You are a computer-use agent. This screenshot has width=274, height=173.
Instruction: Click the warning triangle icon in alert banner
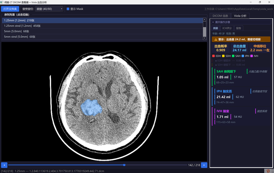coord(216,39)
